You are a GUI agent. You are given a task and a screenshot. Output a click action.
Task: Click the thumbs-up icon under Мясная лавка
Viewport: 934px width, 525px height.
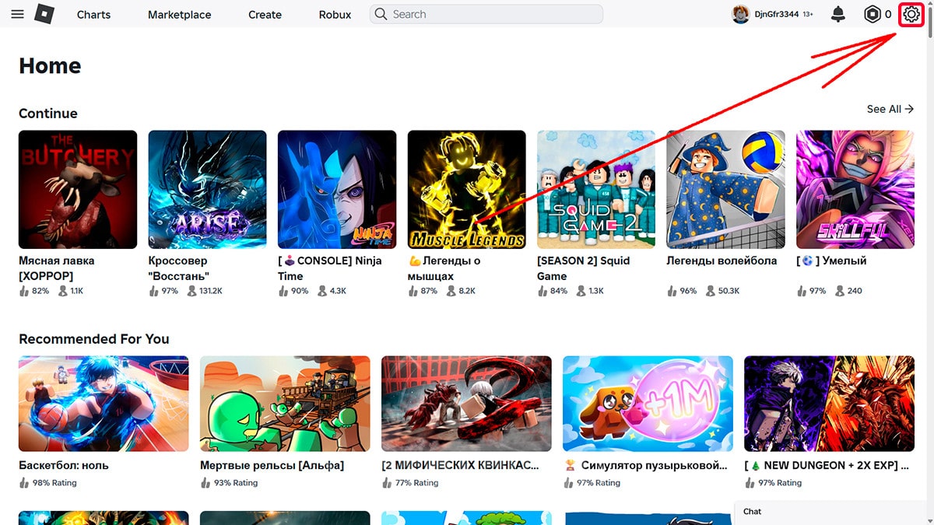coord(23,291)
